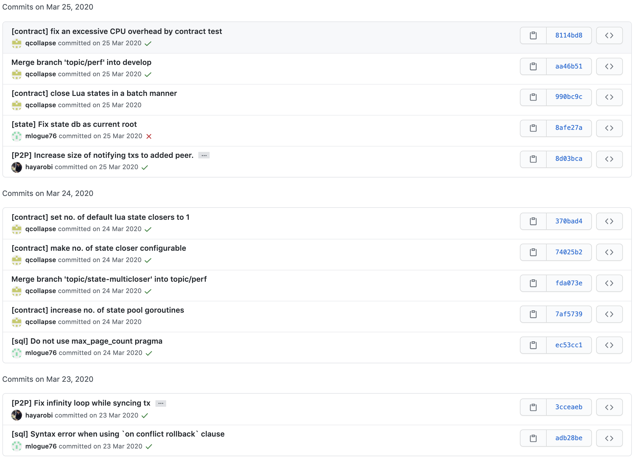The image size is (636, 461).
Task: Open check status on 7af5739 row's neighbor fda073e commit
Action: 148,291
